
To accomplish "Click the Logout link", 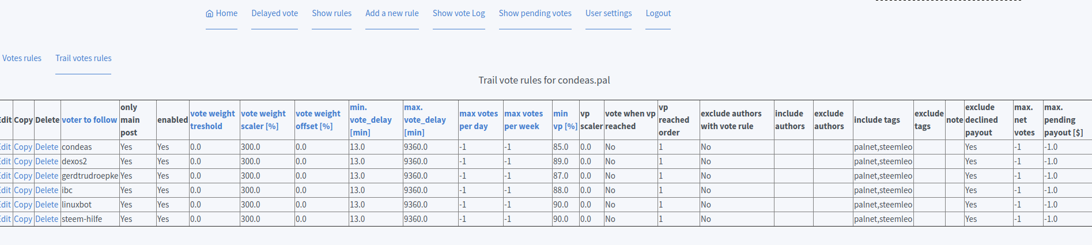I will point(658,13).
